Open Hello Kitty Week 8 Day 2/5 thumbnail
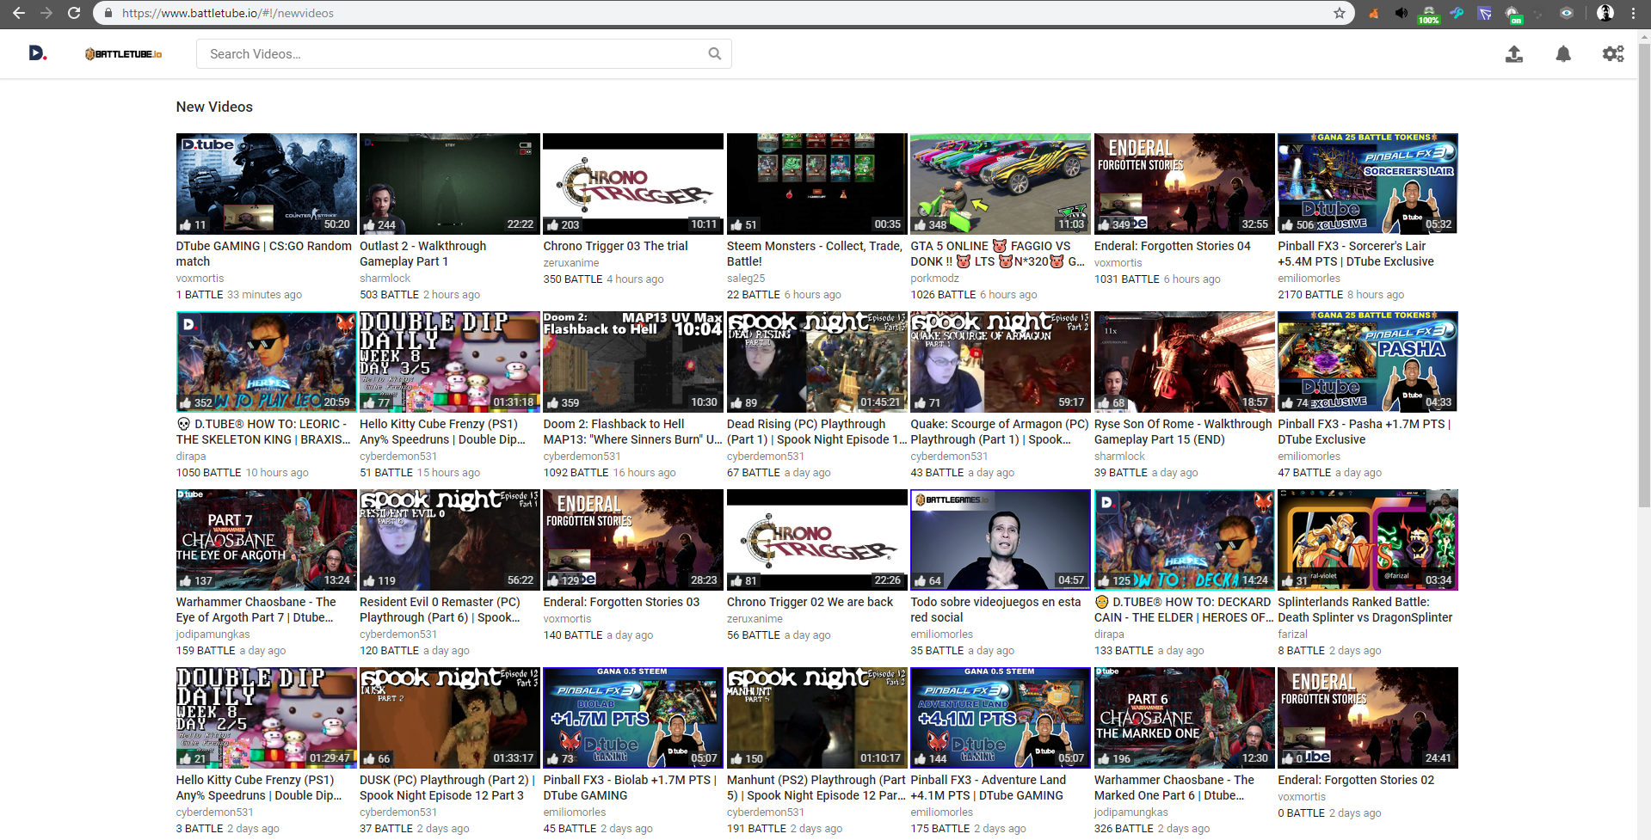The width and height of the screenshot is (1651, 840). click(x=267, y=718)
